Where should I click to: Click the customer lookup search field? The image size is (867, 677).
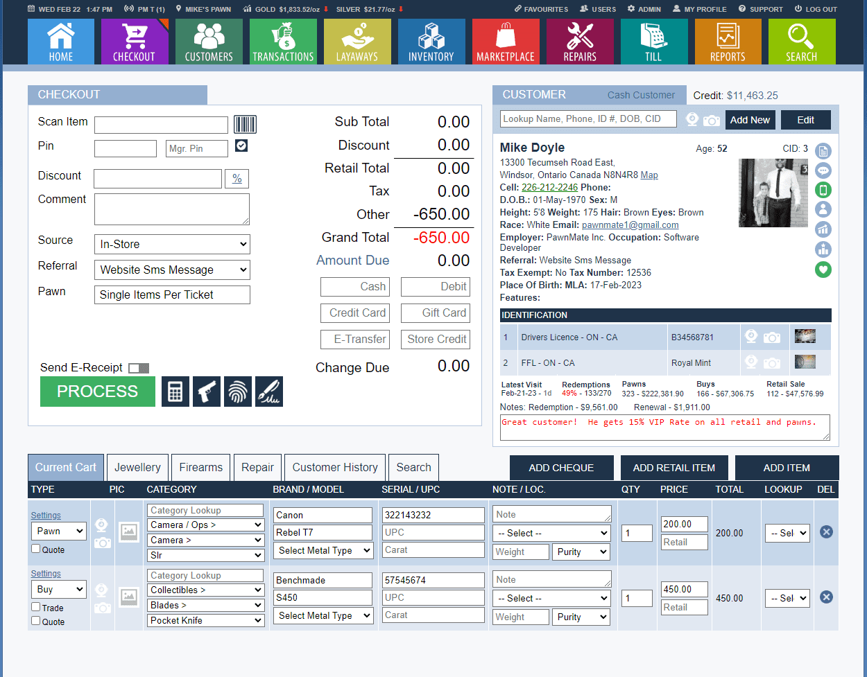588,119
